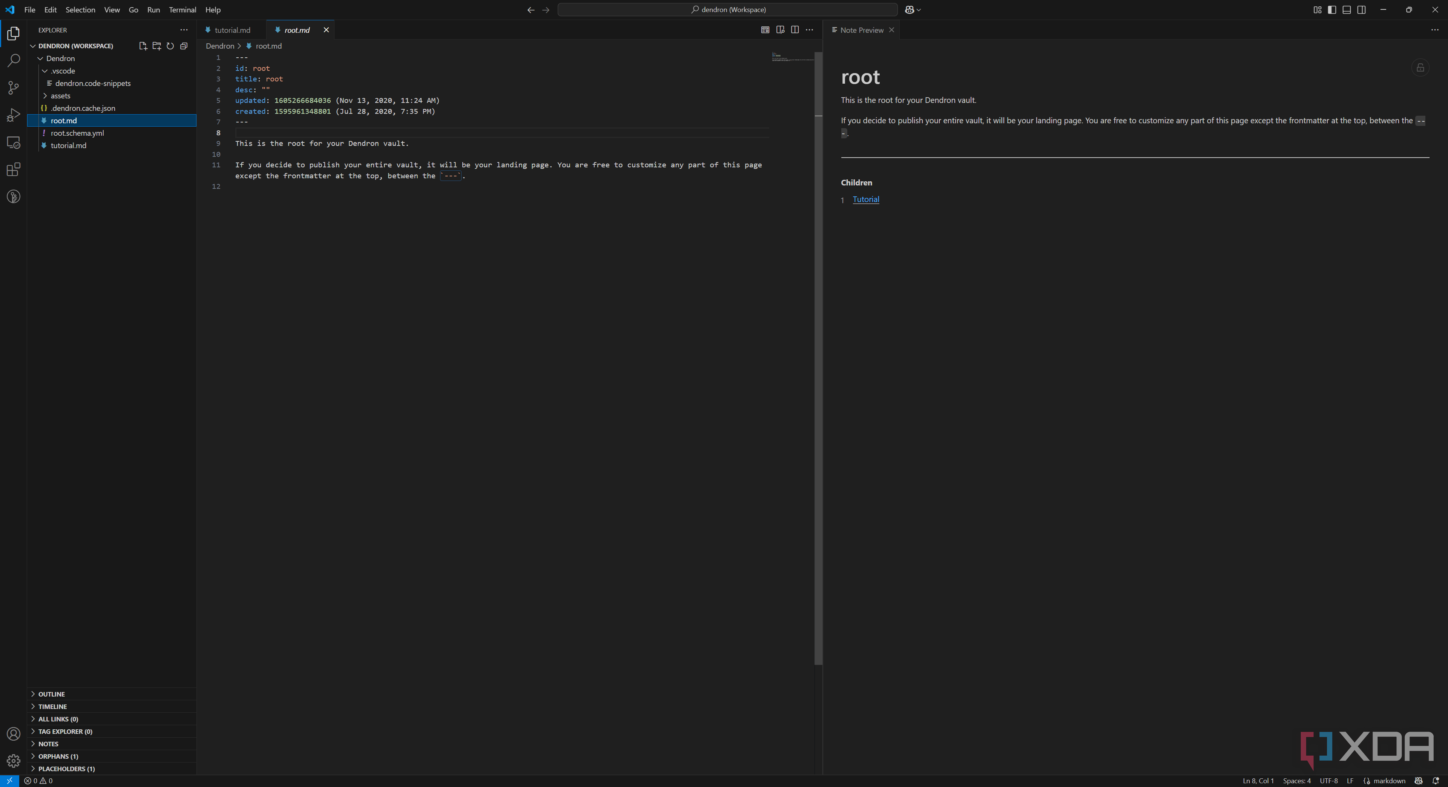Expand the ORPHANS (1) section
The image size is (1448, 787).
(112, 756)
